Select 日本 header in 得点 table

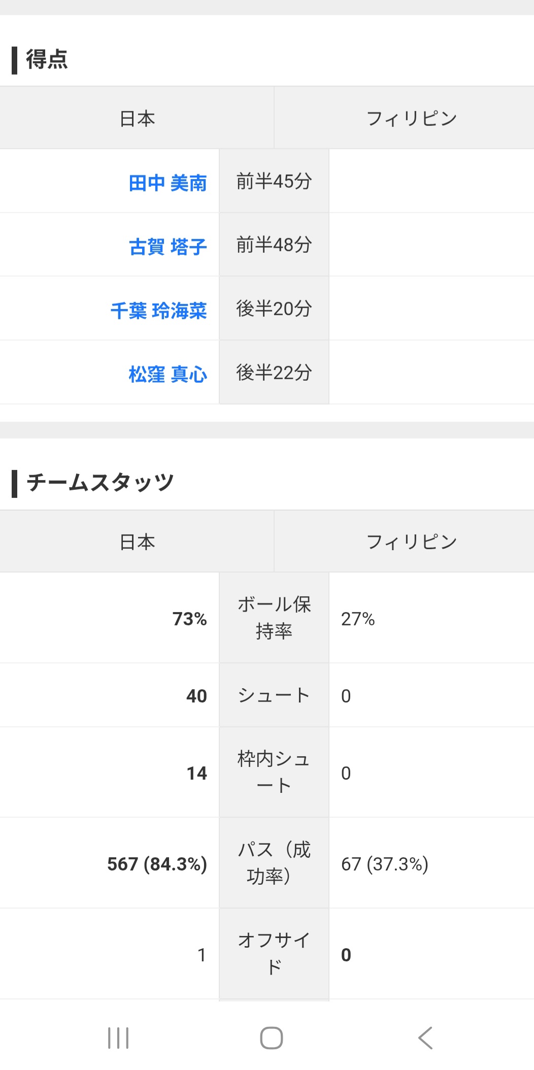tap(137, 118)
